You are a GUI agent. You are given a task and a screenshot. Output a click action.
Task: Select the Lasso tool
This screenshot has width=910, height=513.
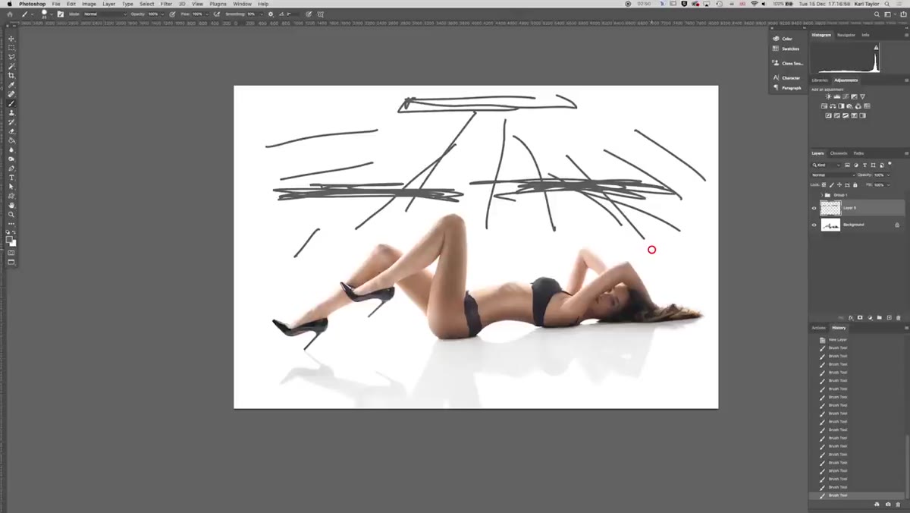pyautogui.click(x=11, y=57)
